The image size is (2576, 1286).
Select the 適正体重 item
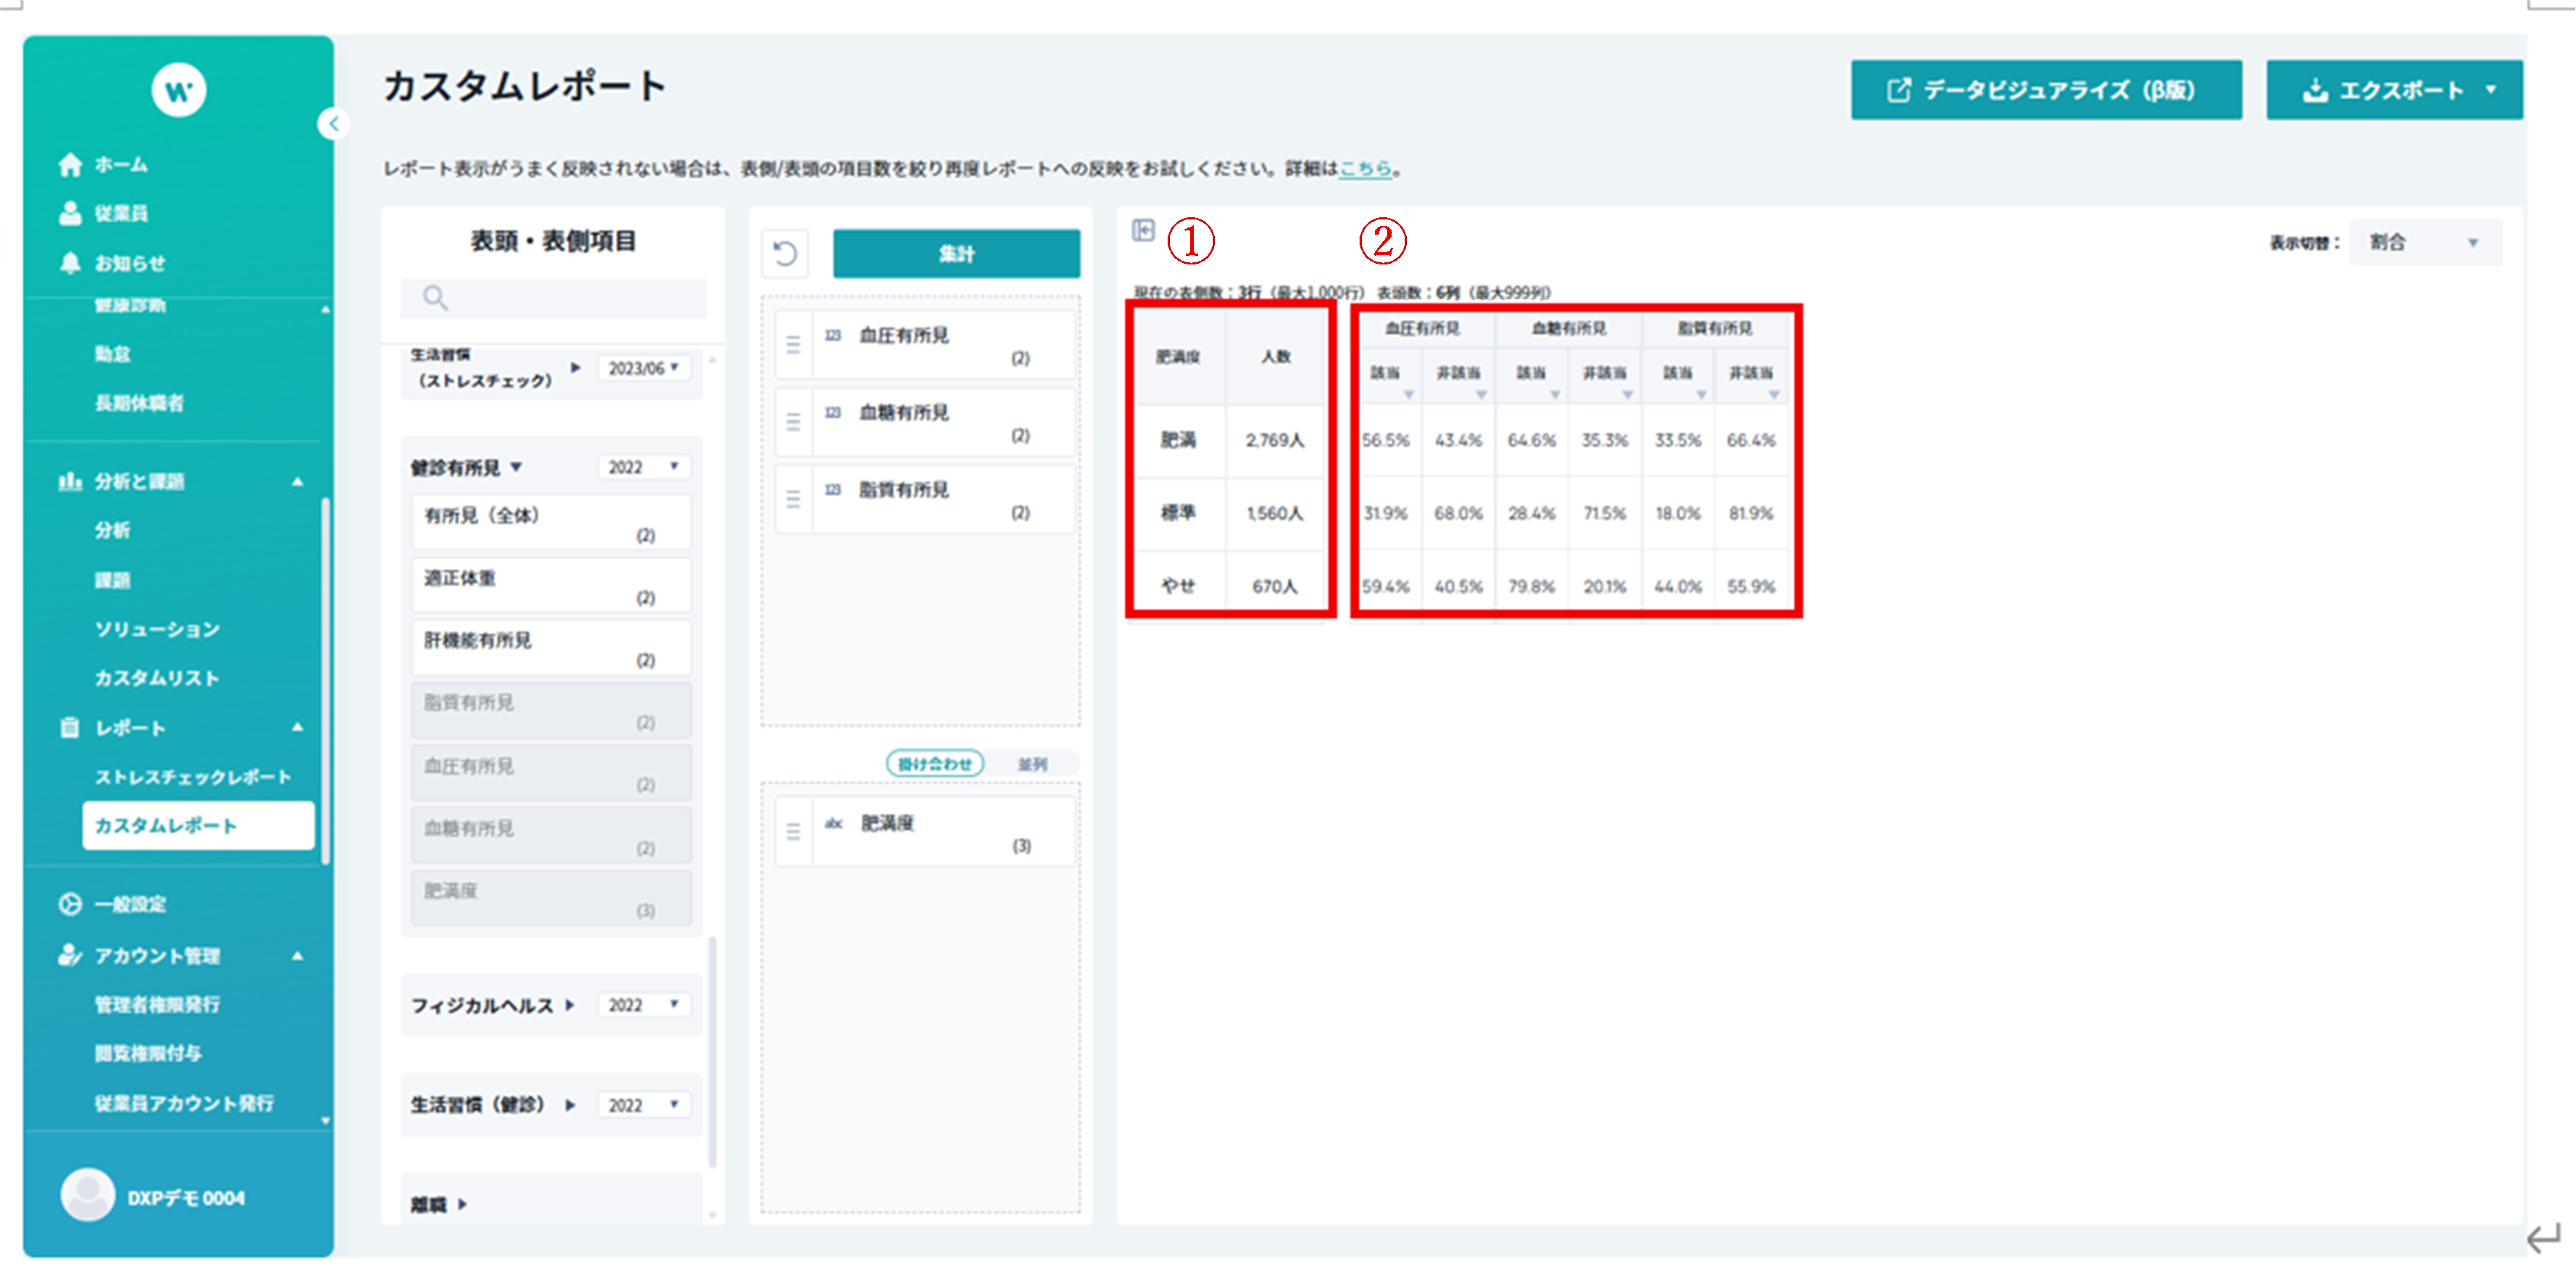551,583
